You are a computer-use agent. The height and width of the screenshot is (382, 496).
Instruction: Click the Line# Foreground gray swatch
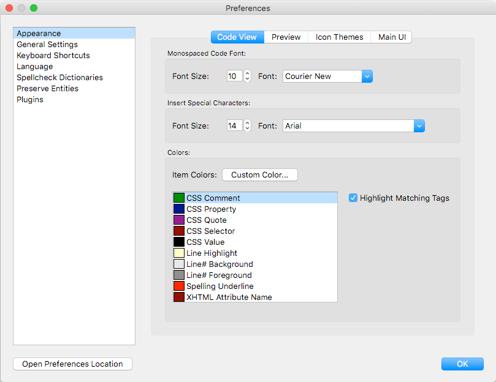click(x=179, y=275)
